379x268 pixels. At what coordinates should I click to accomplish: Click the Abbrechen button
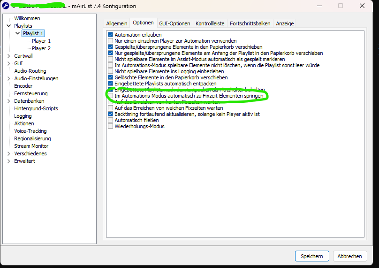(349, 256)
